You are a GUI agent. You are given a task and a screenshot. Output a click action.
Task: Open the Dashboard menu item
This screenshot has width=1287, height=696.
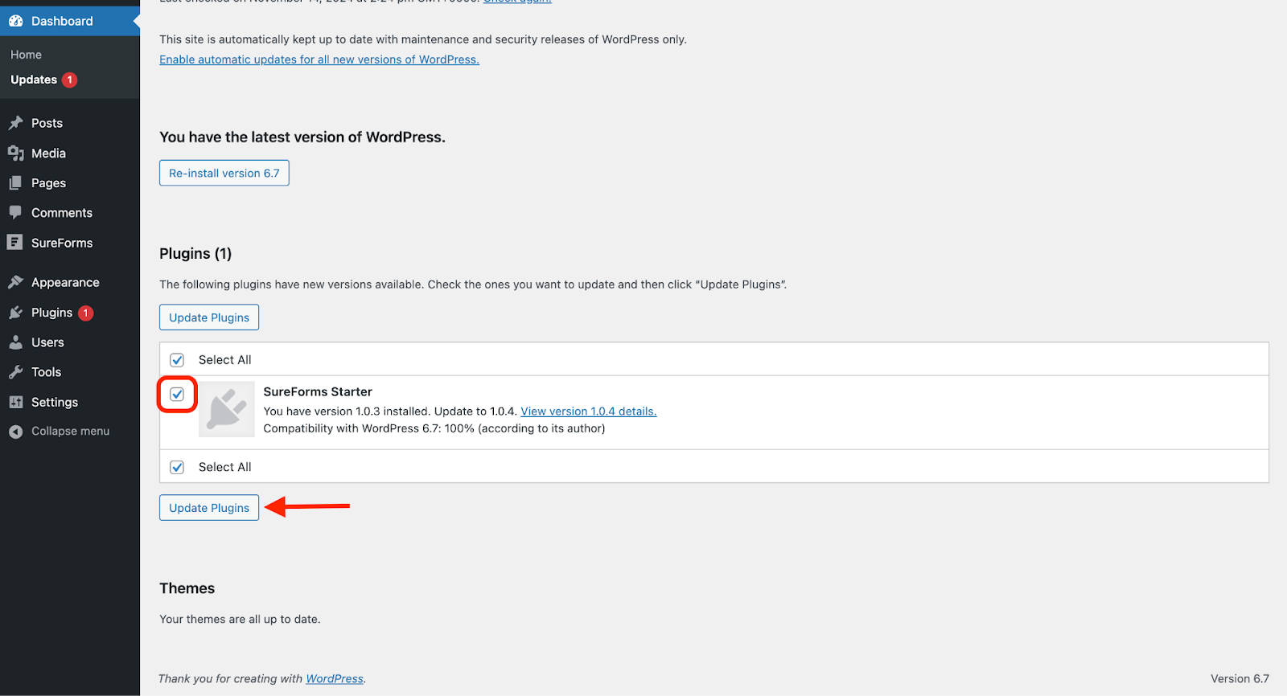pyautogui.click(x=70, y=21)
